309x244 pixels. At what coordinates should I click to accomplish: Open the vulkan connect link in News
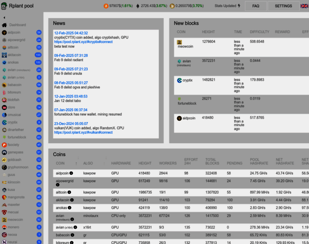tap(83, 133)
